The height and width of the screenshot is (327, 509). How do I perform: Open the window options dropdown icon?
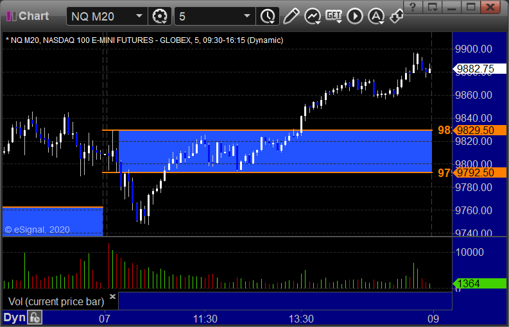click(x=433, y=6)
